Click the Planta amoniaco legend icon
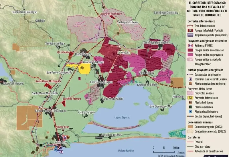This screenshot has height=157, width=229. 190,107
